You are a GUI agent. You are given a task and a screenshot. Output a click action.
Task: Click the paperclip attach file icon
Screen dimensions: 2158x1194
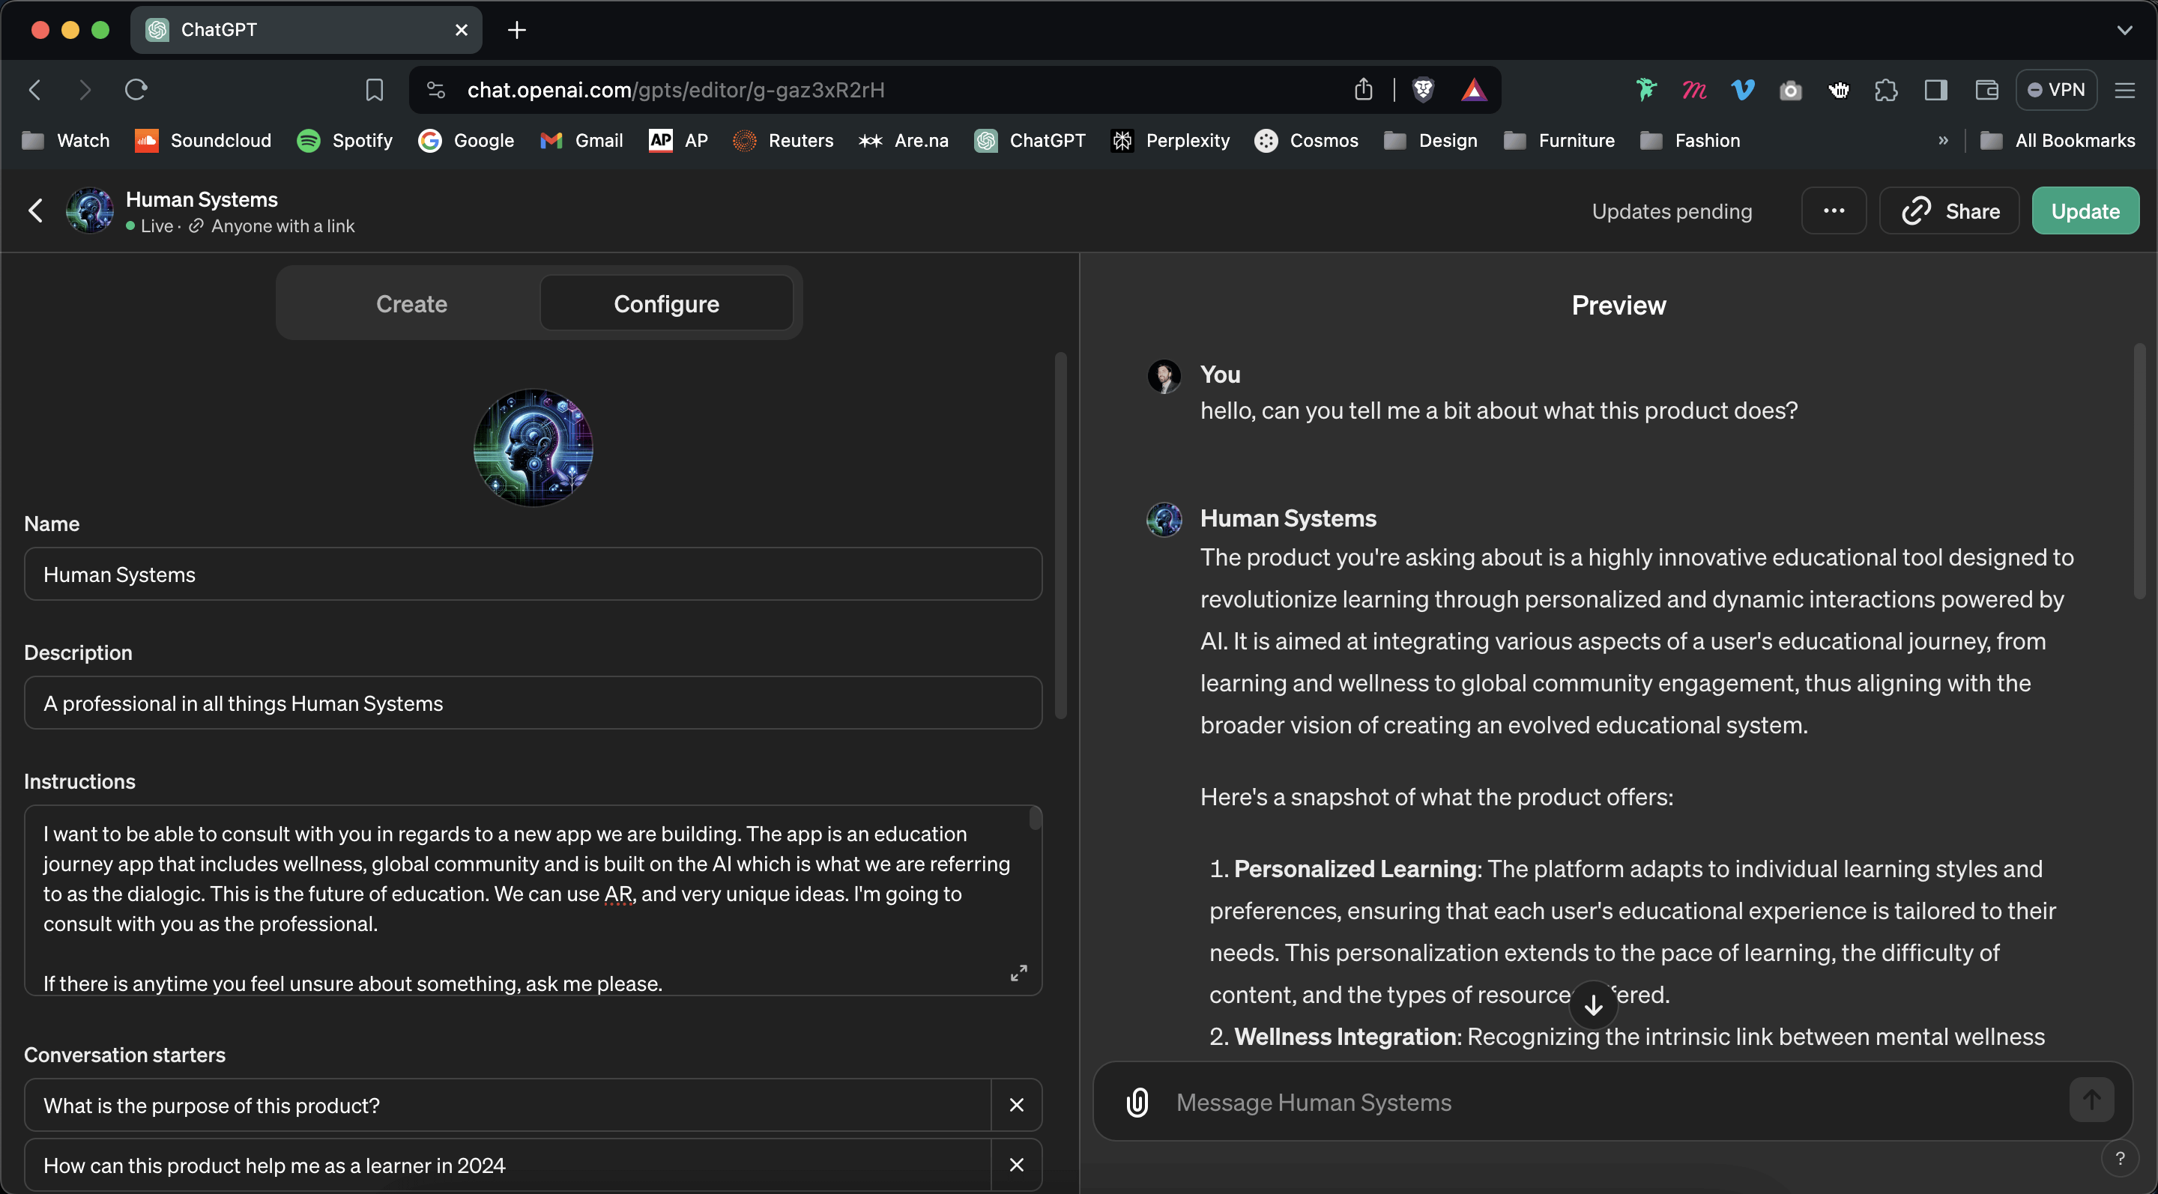[x=1137, y=1102]
